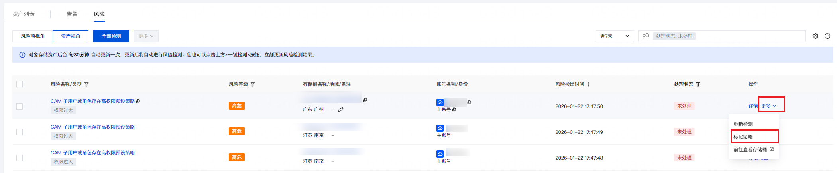Expand the toolbar 更多 dropdown
Viewport: 837px width, 173px height.
click(146, 36)
